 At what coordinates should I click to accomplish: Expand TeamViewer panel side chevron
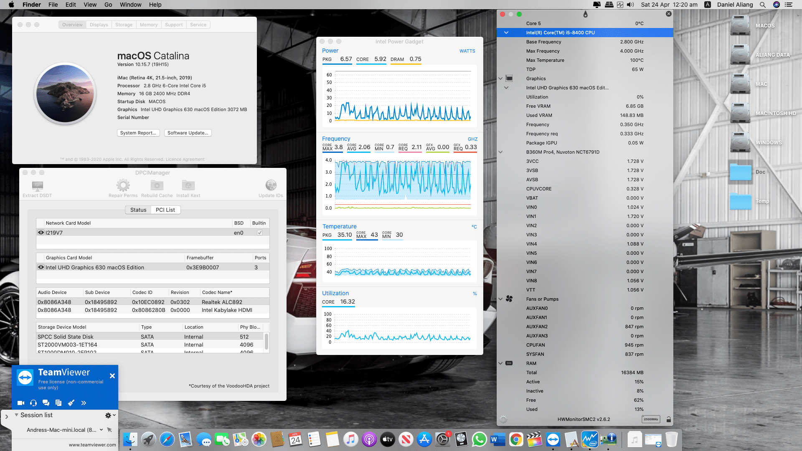(6, 416)
